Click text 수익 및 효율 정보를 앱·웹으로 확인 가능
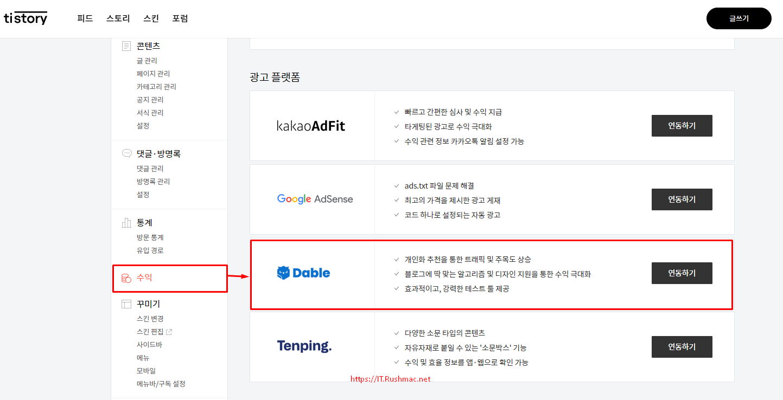This screenshot has width=783, height=400. point(466,362)
